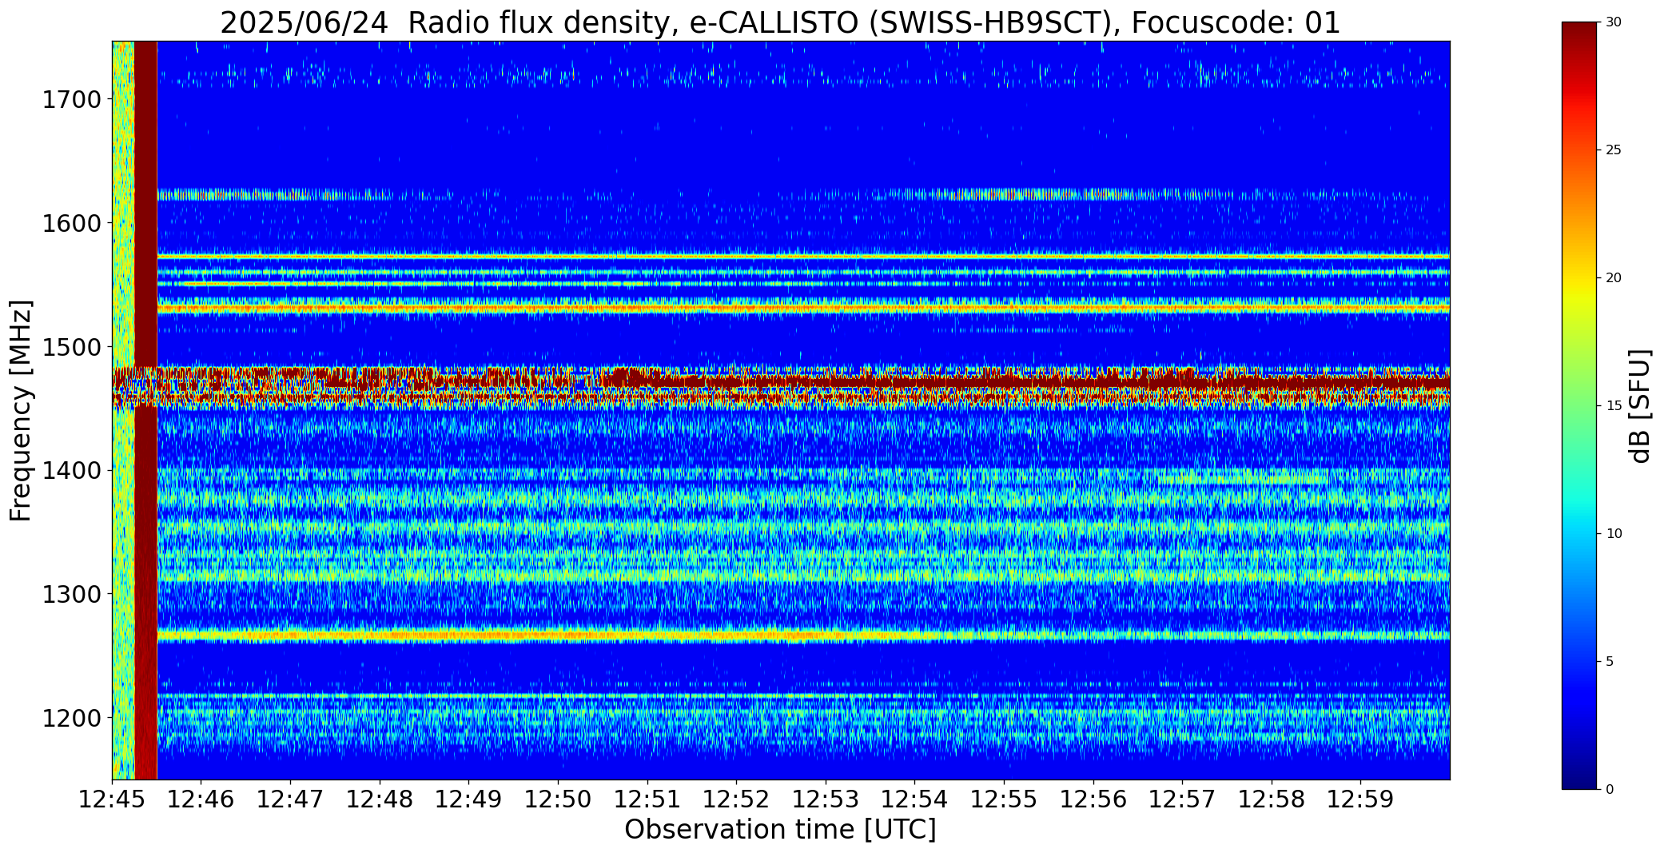Click the 1200 frequency tick label

tap(71, 718)
